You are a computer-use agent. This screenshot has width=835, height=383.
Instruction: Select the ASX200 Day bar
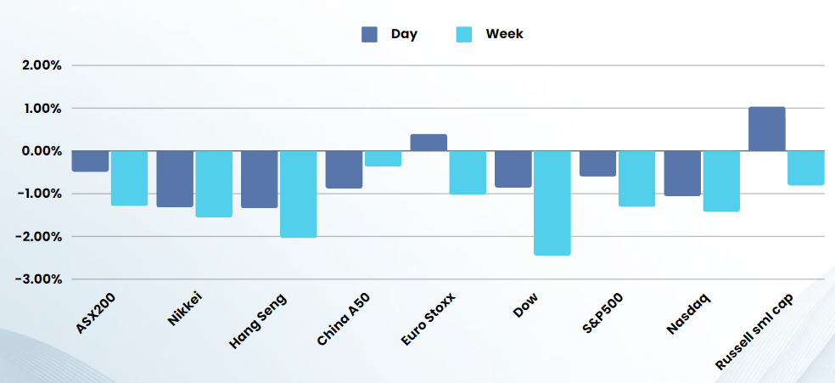click(x=90, y=161)
